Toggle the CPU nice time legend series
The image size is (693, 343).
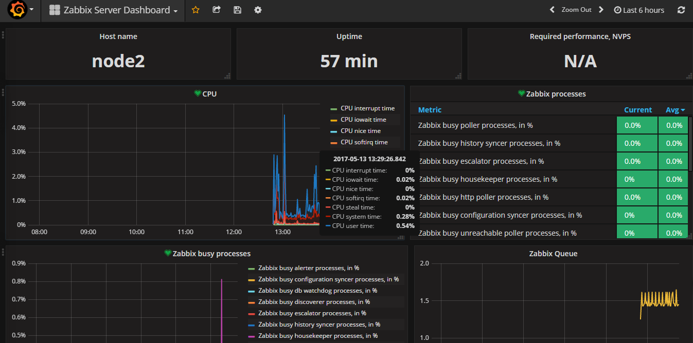point(361,131)
